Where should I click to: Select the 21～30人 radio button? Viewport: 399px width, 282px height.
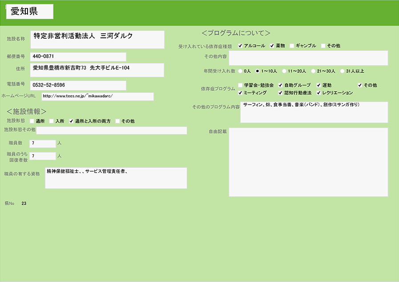pos(313,71)
